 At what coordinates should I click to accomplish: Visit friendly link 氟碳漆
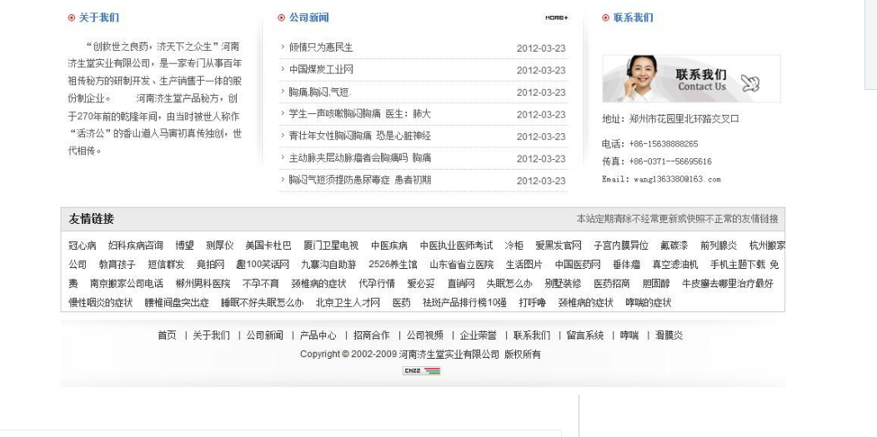coord(674,246)
